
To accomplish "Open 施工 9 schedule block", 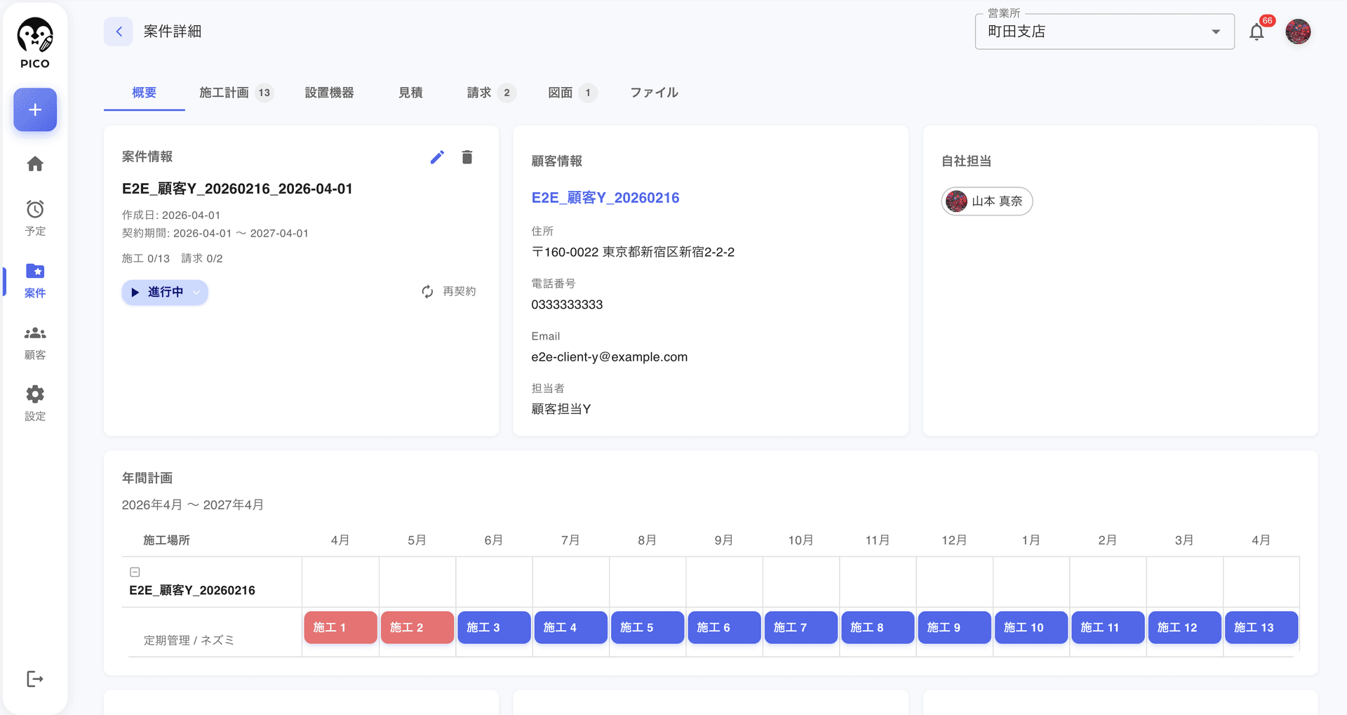I will coord(954,627).
